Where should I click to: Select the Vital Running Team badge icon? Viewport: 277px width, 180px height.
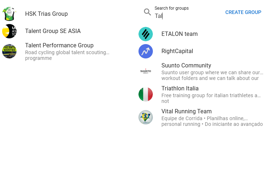click(x=146, y=117)
